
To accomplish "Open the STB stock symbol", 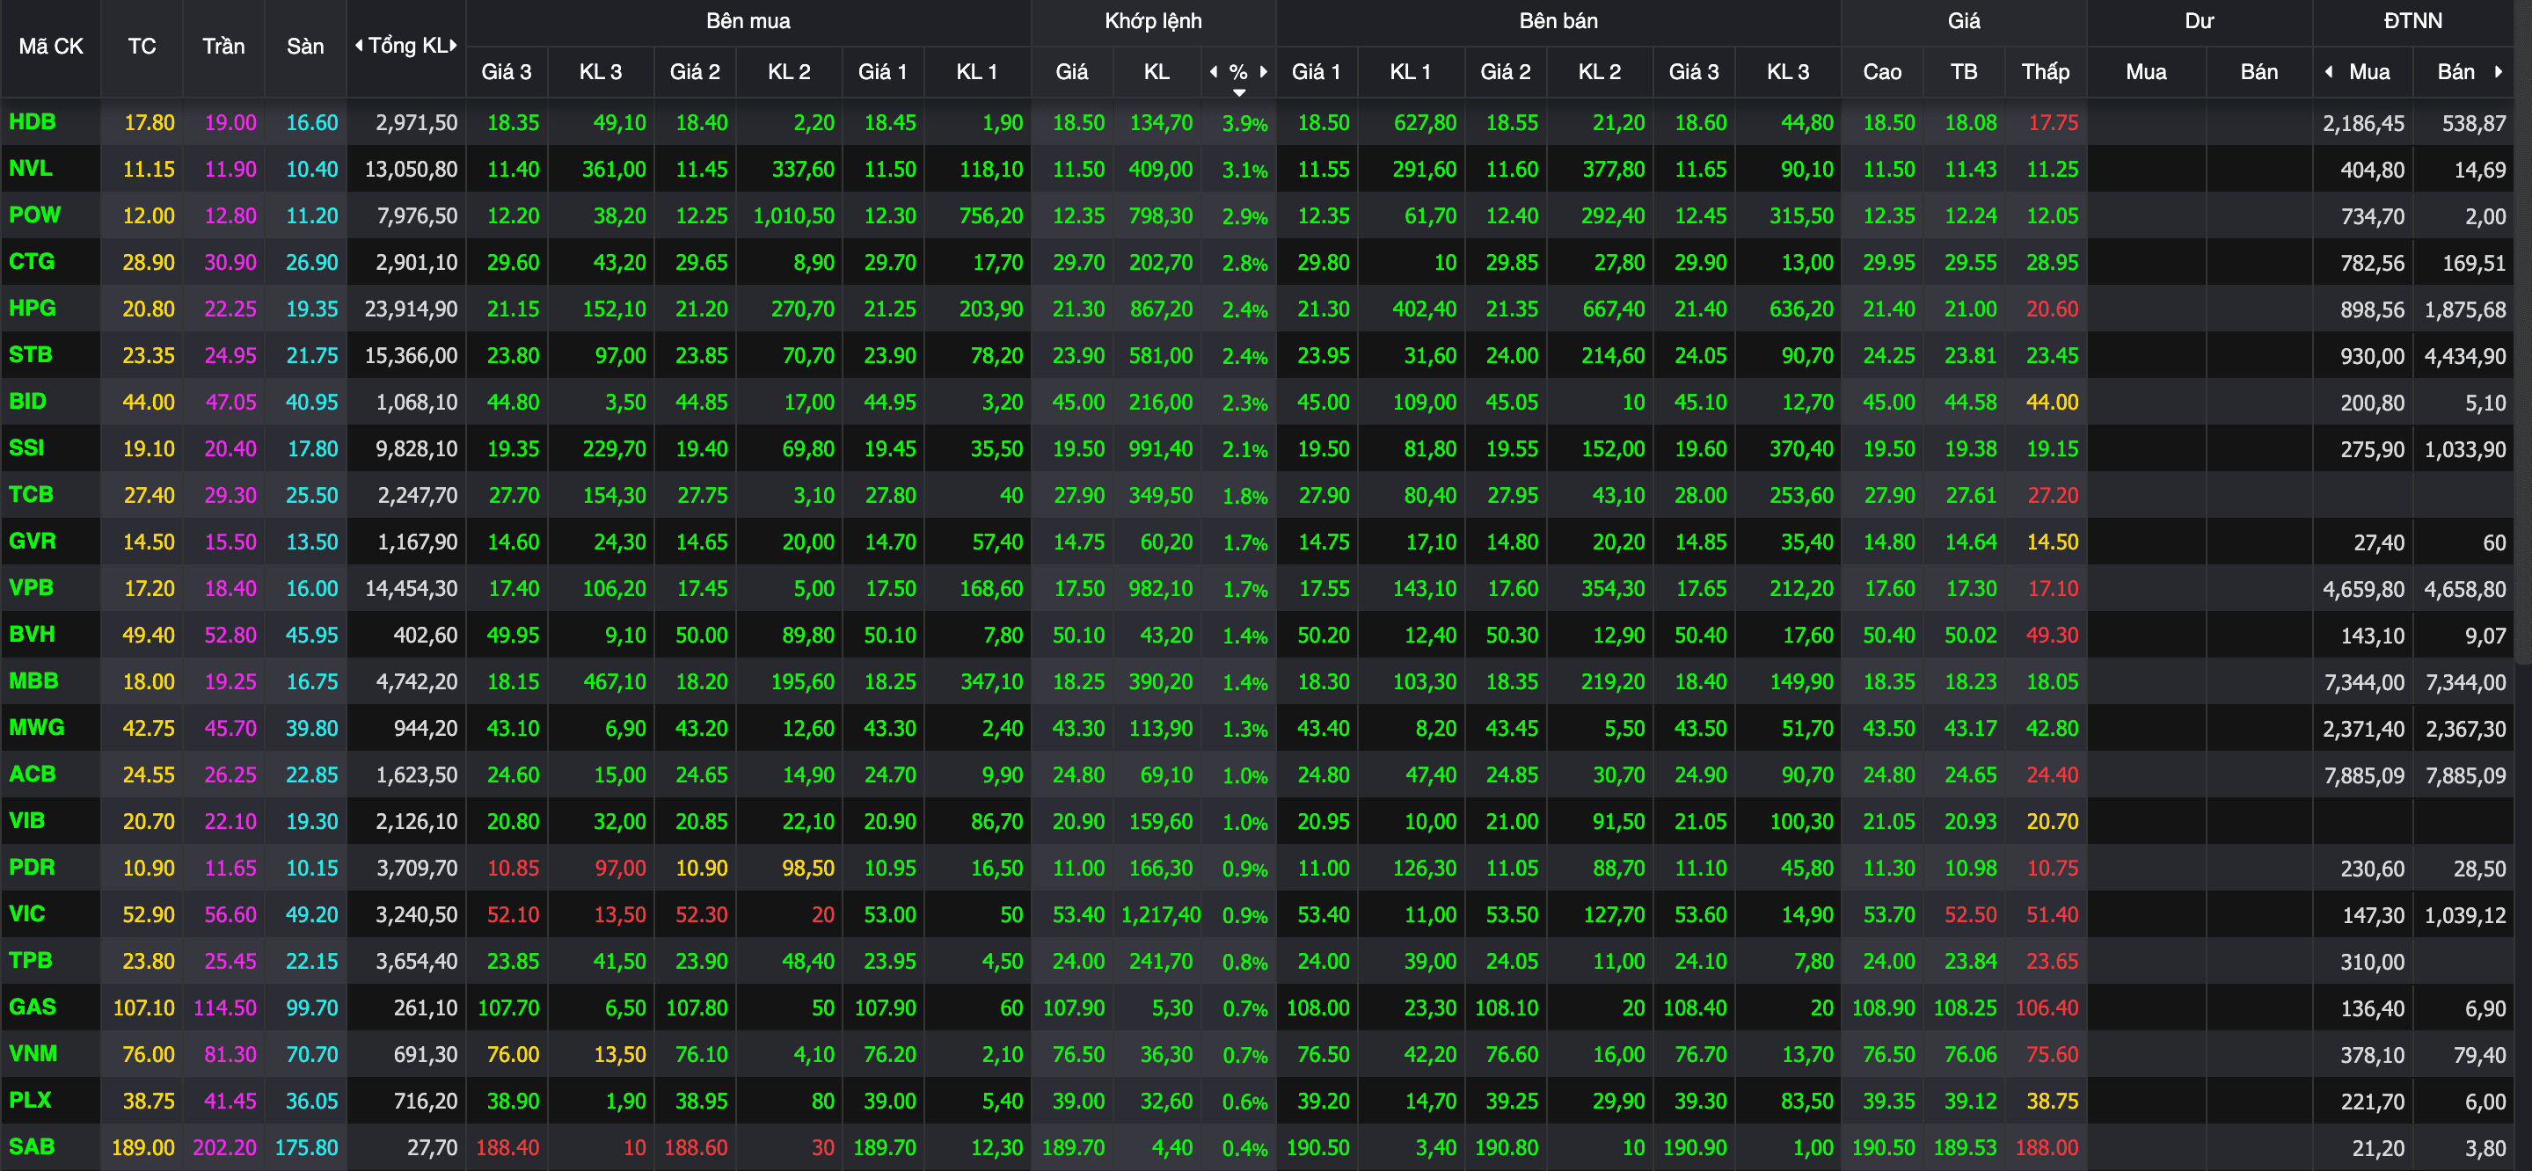I will click(31, 354).
